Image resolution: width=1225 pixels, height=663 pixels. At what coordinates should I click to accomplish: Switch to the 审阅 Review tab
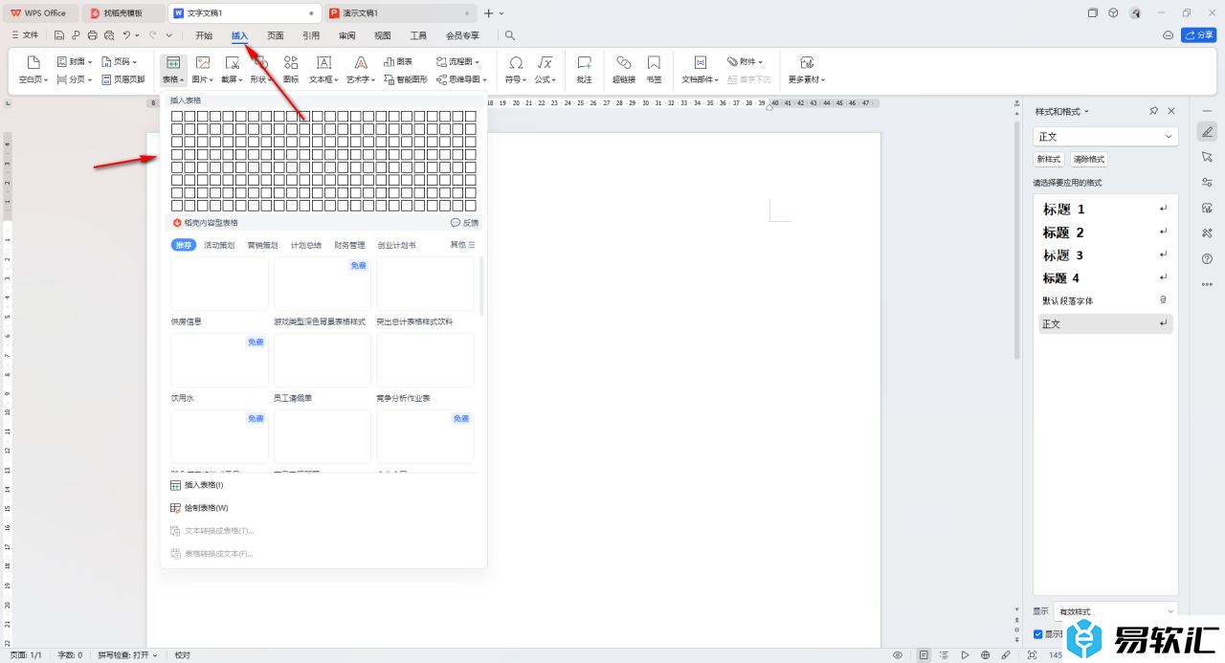pyautogui.click(x=346, y=35)
